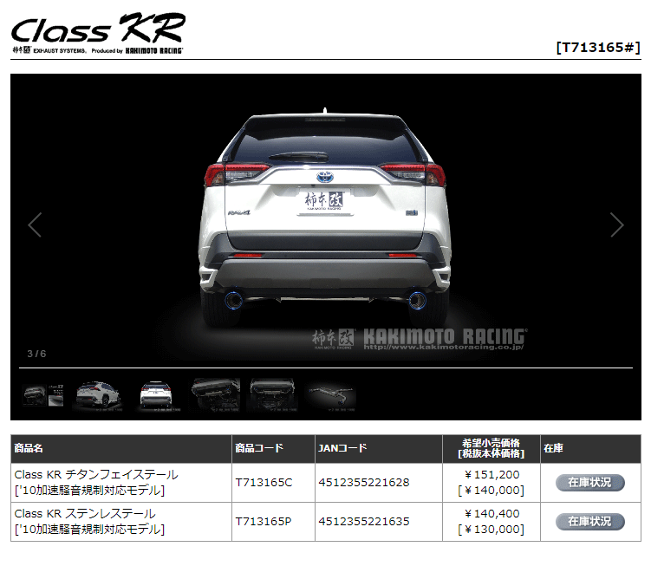
Task: Click the [T713165#] model code heading
Action: (x=598, y=47)
